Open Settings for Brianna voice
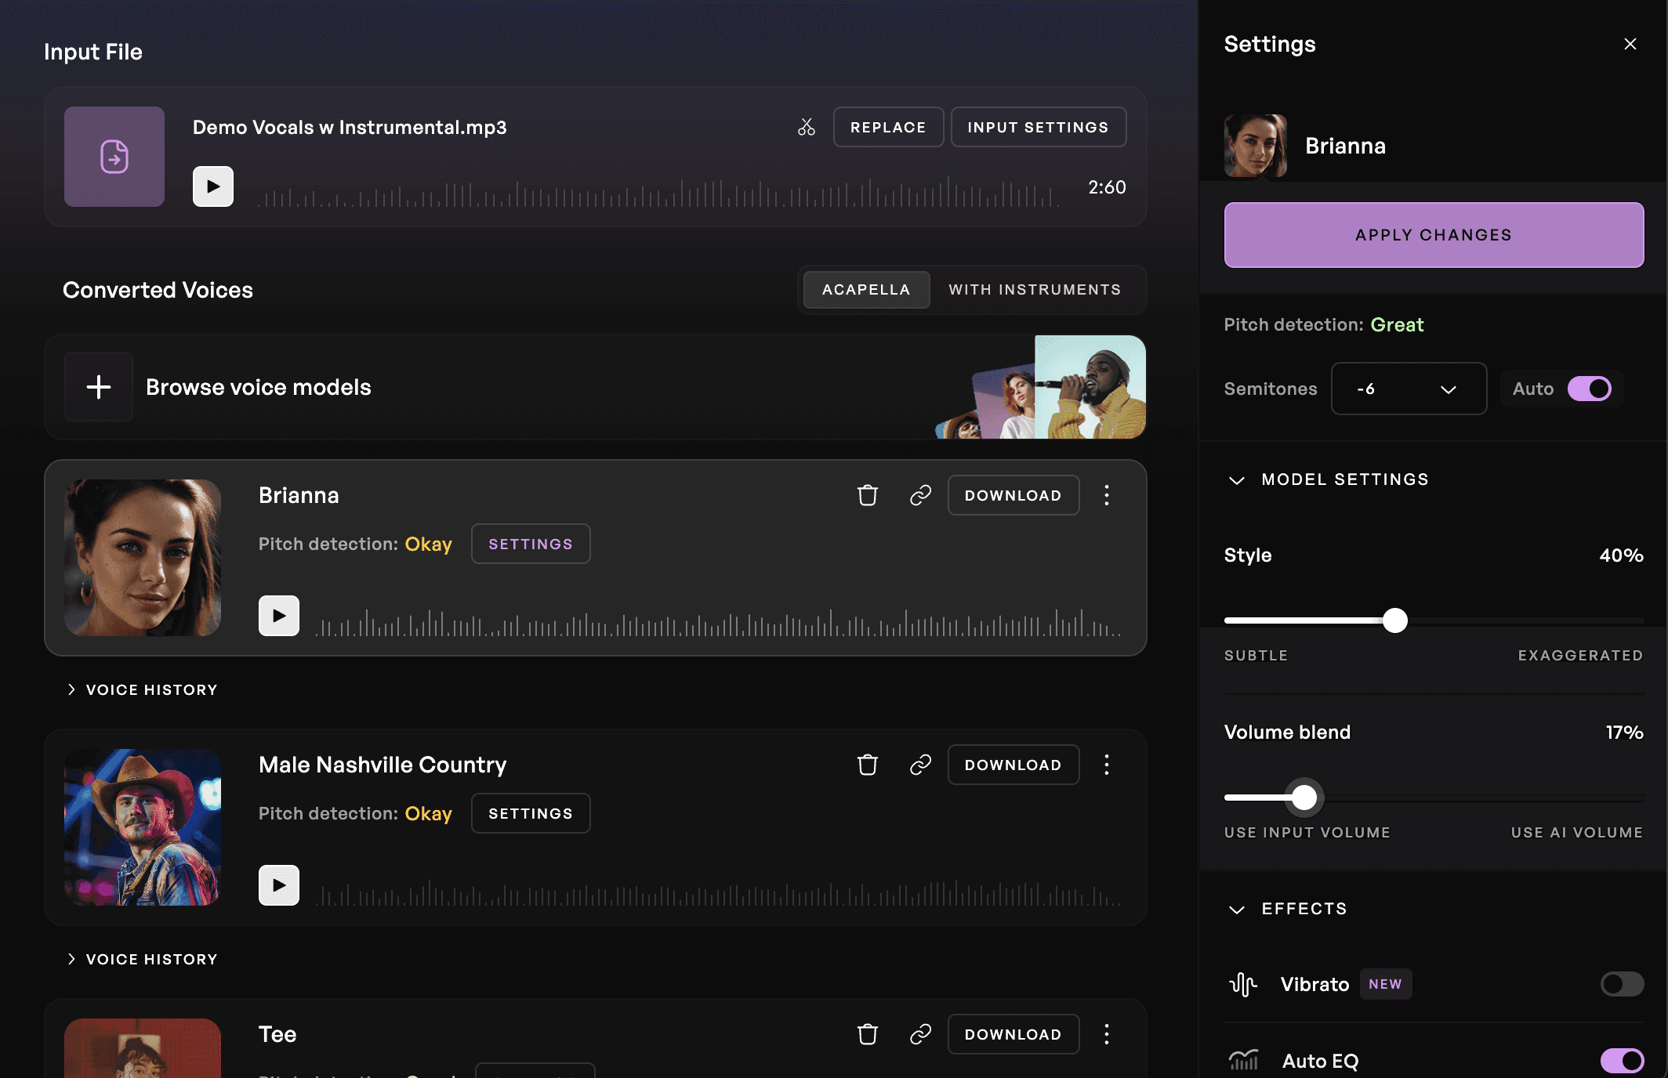Screen dimensions: 1668x1078 (531, 544)
